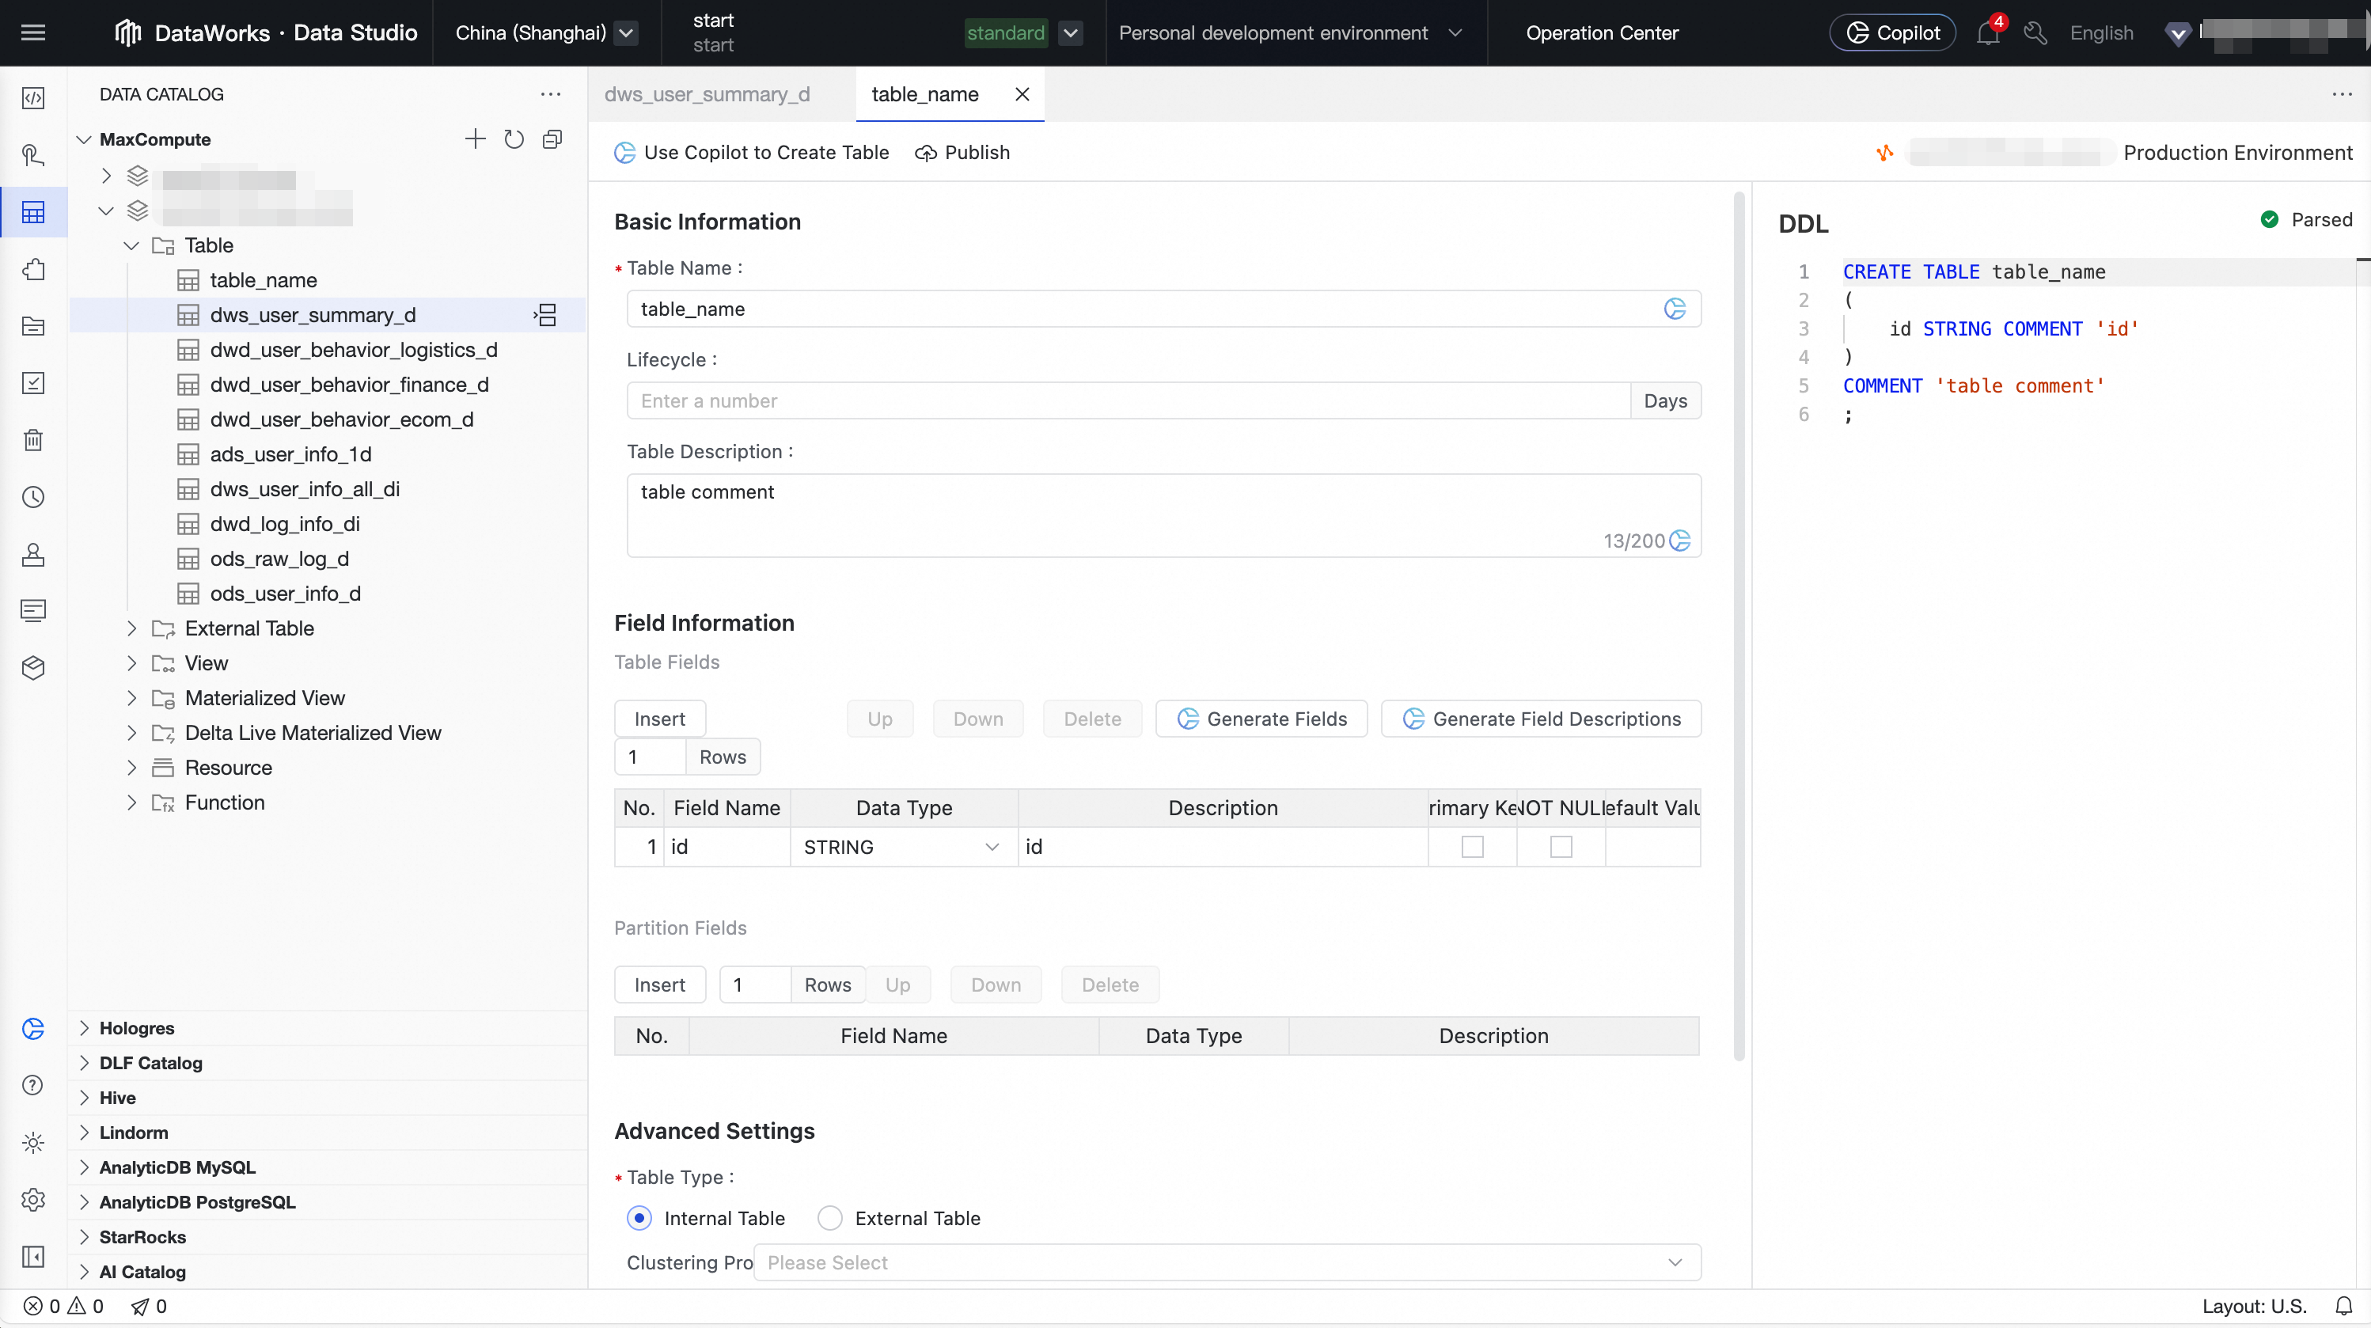Open the Clustering Properties dropdown
The height and width of the screenshot is (1328, 2371).
[1226, 1262]
